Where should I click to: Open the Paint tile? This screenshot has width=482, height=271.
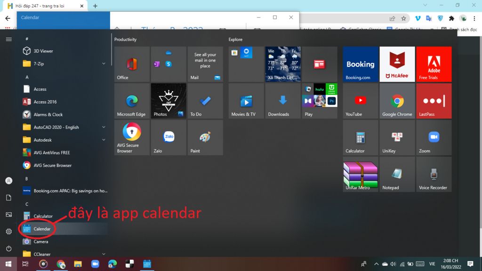[x=205, y=137]
